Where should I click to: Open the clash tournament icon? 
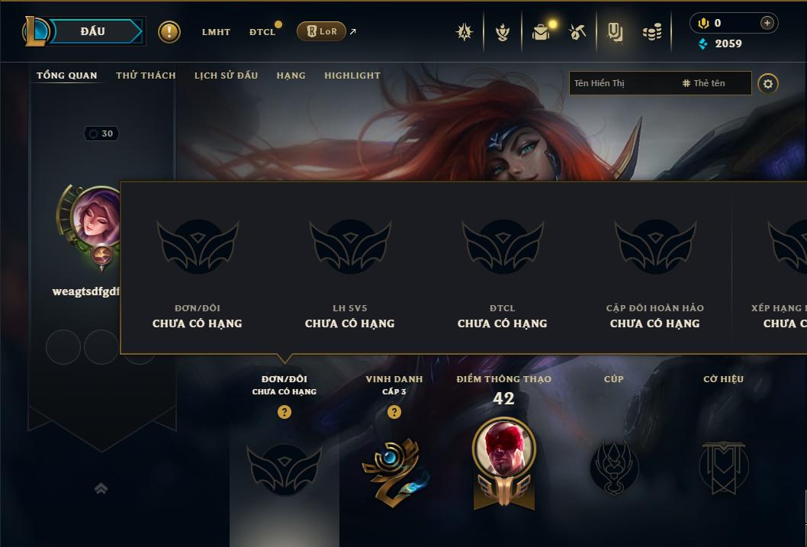465,32
